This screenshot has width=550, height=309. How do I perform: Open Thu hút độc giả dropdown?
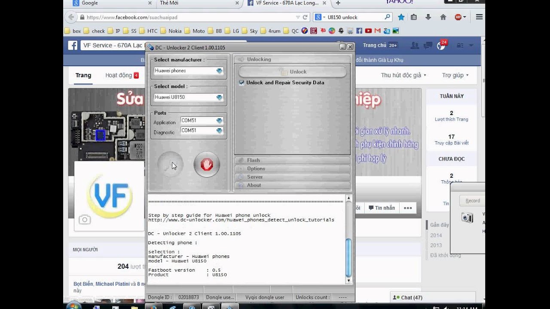pos(403,75)
